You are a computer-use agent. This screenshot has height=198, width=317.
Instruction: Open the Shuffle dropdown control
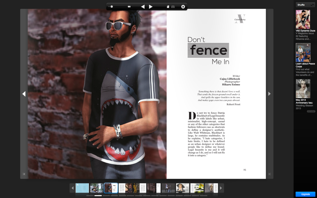tap(312, 5)
